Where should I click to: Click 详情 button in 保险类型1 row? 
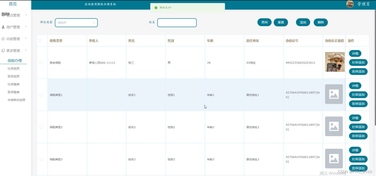pos(355,86)
